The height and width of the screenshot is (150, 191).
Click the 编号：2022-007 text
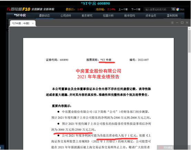tap(139, 60)
